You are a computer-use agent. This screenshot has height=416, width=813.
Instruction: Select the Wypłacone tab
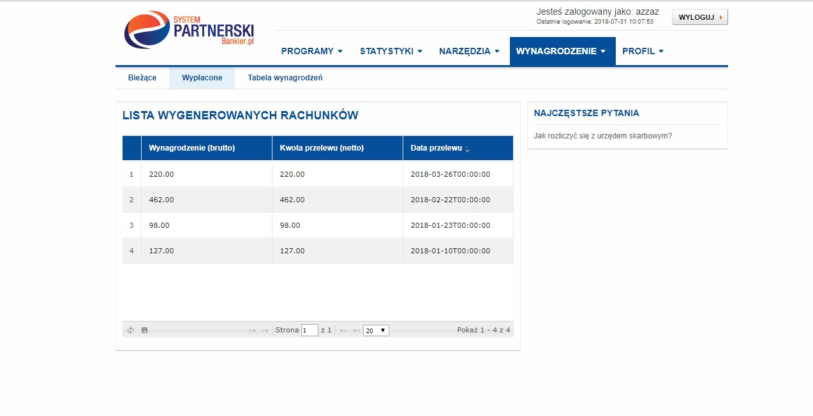(202, 78)
